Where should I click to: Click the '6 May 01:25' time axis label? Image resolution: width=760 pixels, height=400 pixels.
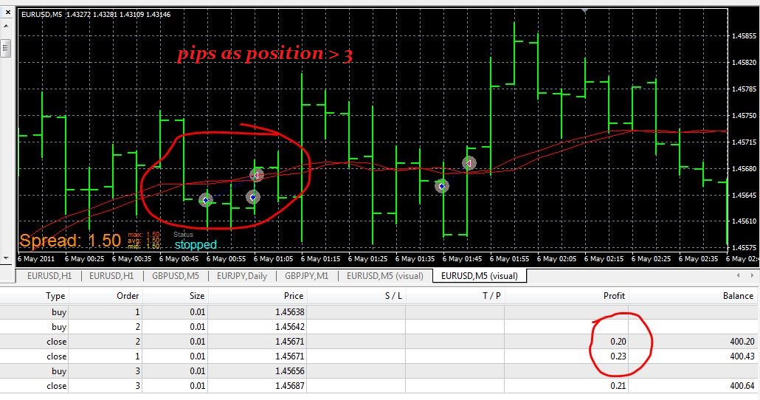(x=368, y=259)
